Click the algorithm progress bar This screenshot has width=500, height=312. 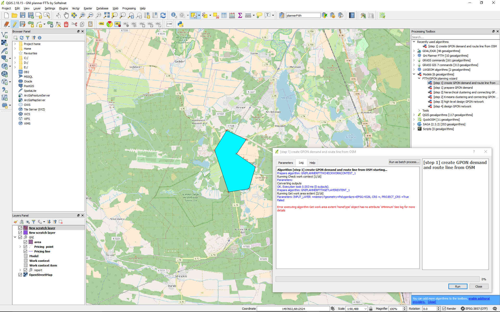377,279
